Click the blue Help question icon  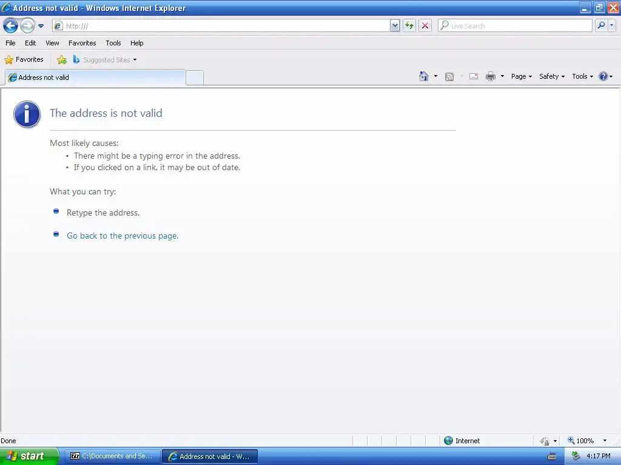pyautogui.click(x=603, y=76)
